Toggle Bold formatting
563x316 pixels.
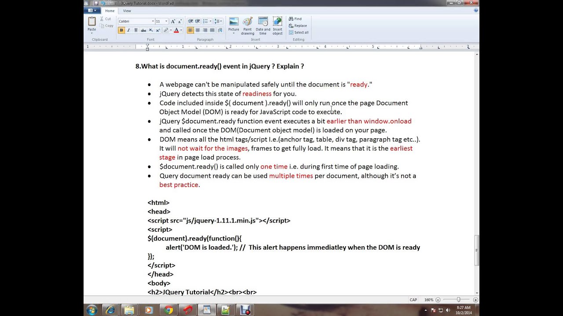click(121, 30)
